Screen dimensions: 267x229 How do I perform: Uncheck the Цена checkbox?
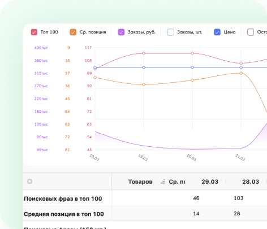pos(217,32)
